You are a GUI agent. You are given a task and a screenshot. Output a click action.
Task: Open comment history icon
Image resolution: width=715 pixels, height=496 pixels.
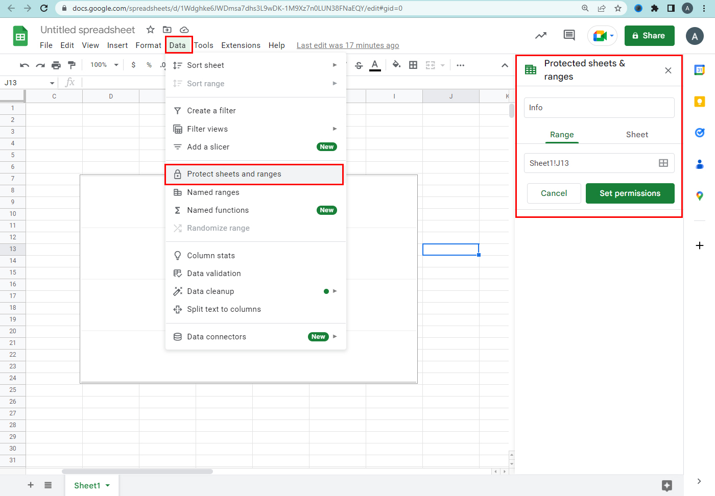(569, 35)
